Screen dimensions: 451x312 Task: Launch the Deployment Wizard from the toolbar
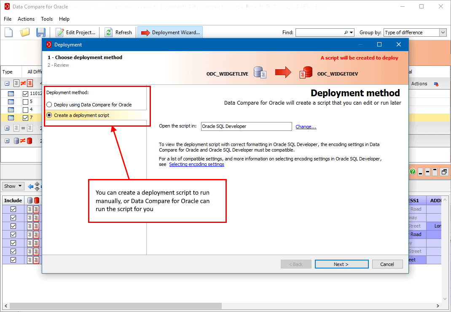coord(170,32)
